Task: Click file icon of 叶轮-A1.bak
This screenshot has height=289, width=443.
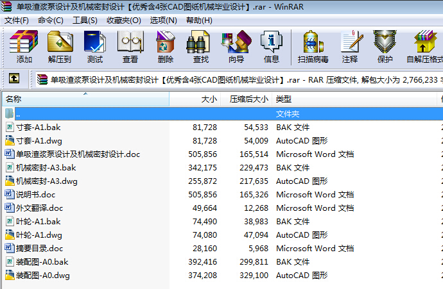Action: [10, 221]
